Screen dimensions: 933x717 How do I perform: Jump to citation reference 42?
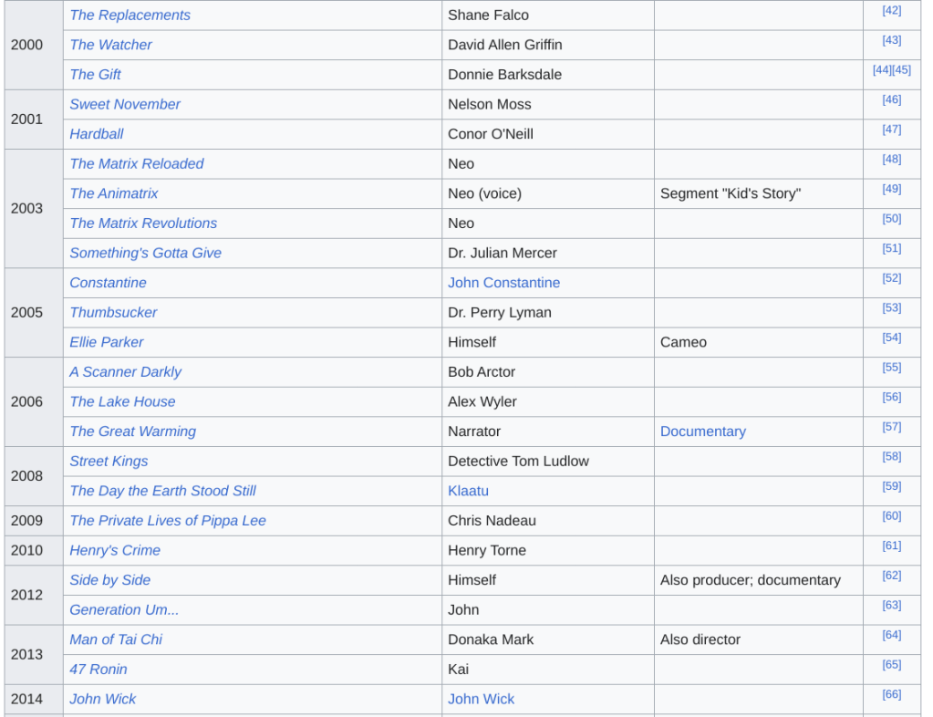891,11
